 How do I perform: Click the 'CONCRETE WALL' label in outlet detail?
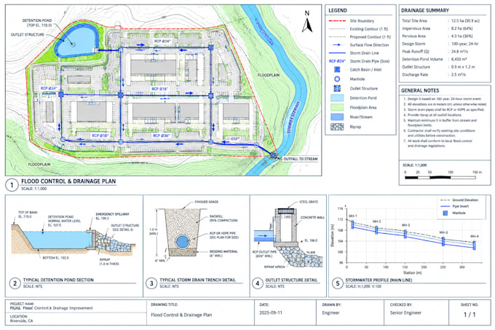(312, 217)
